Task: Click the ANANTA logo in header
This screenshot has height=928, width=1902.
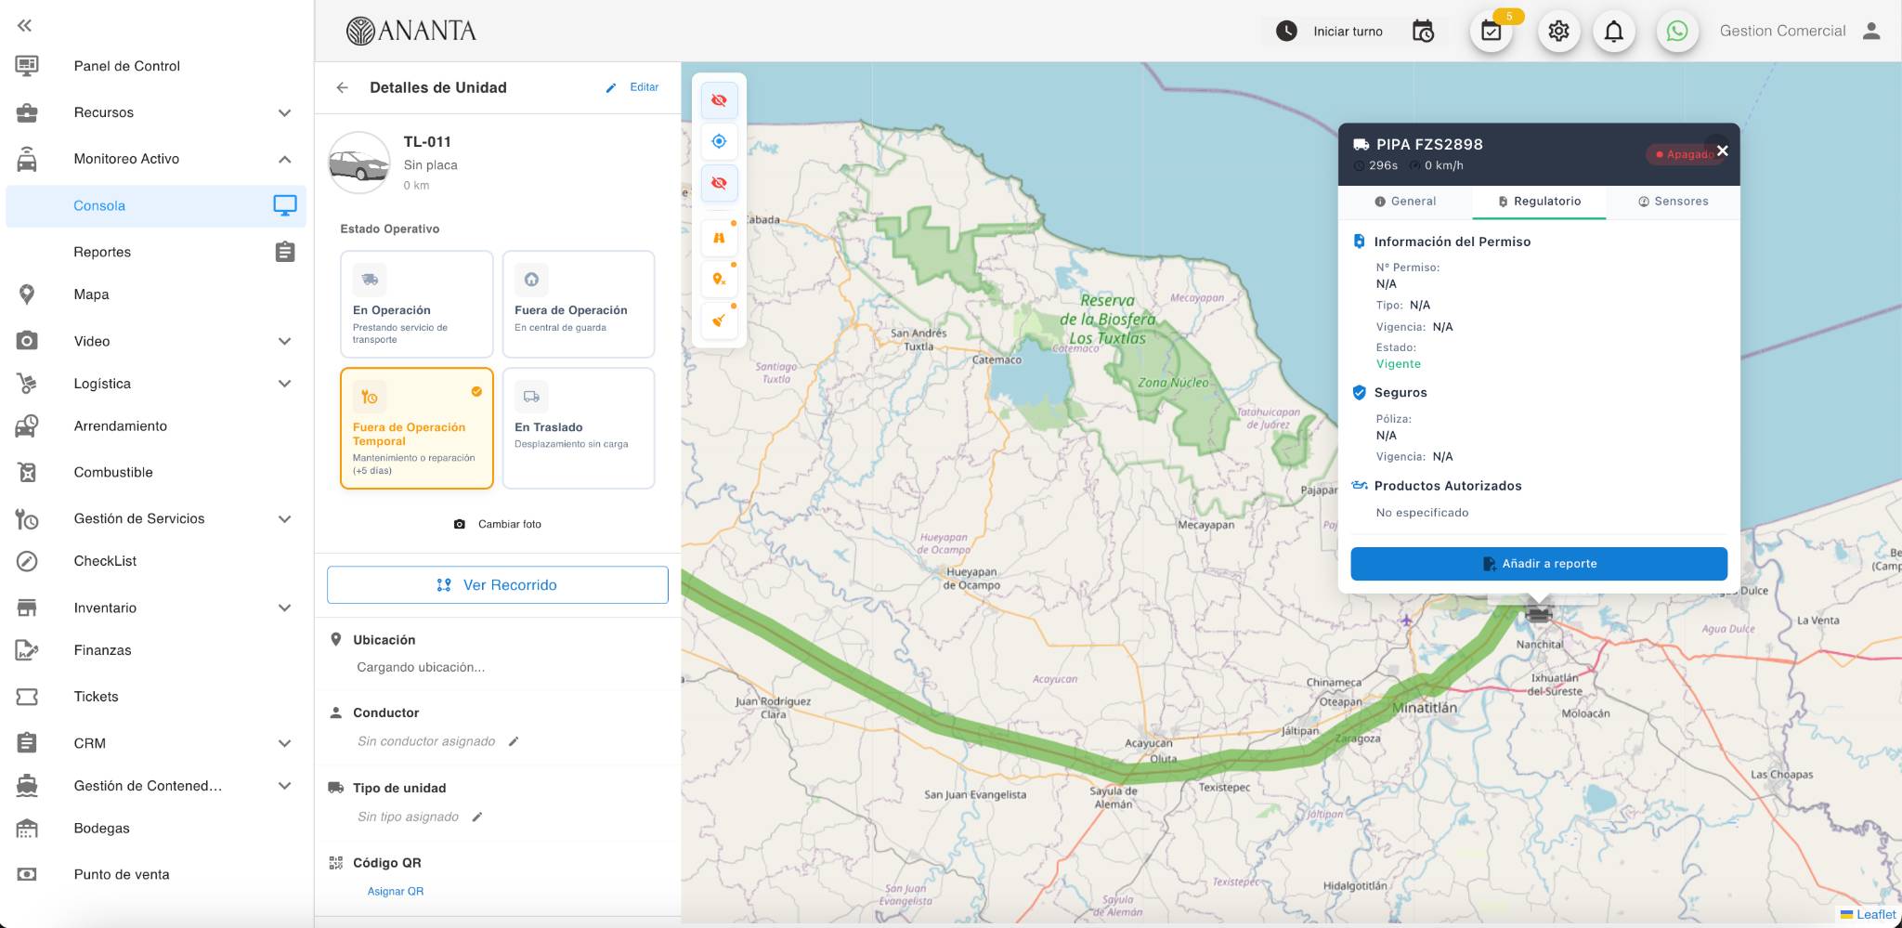Action: coord(411,31)
